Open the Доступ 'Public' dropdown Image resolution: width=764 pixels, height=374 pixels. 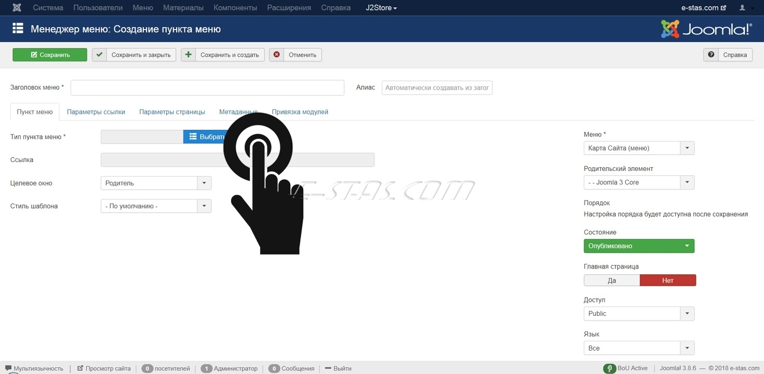point(639,313)
